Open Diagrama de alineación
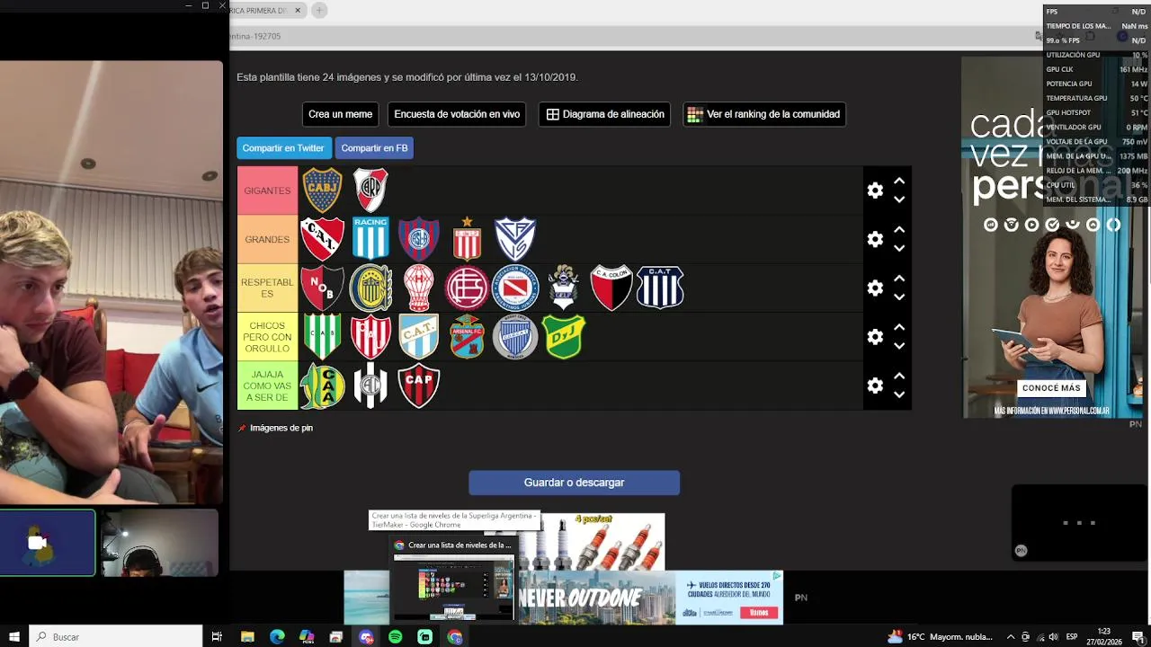The image size is (1151, 647). click(x=604, y=114)
